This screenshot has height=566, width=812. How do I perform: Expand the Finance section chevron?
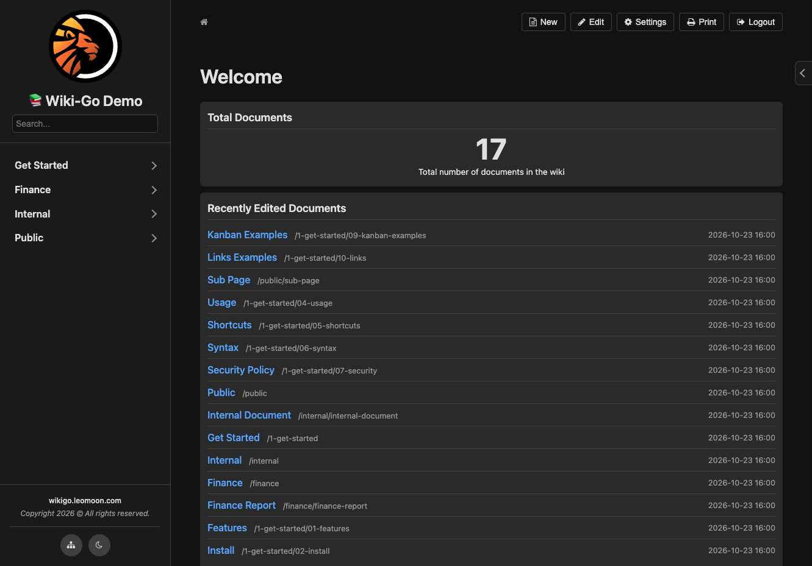154,190
